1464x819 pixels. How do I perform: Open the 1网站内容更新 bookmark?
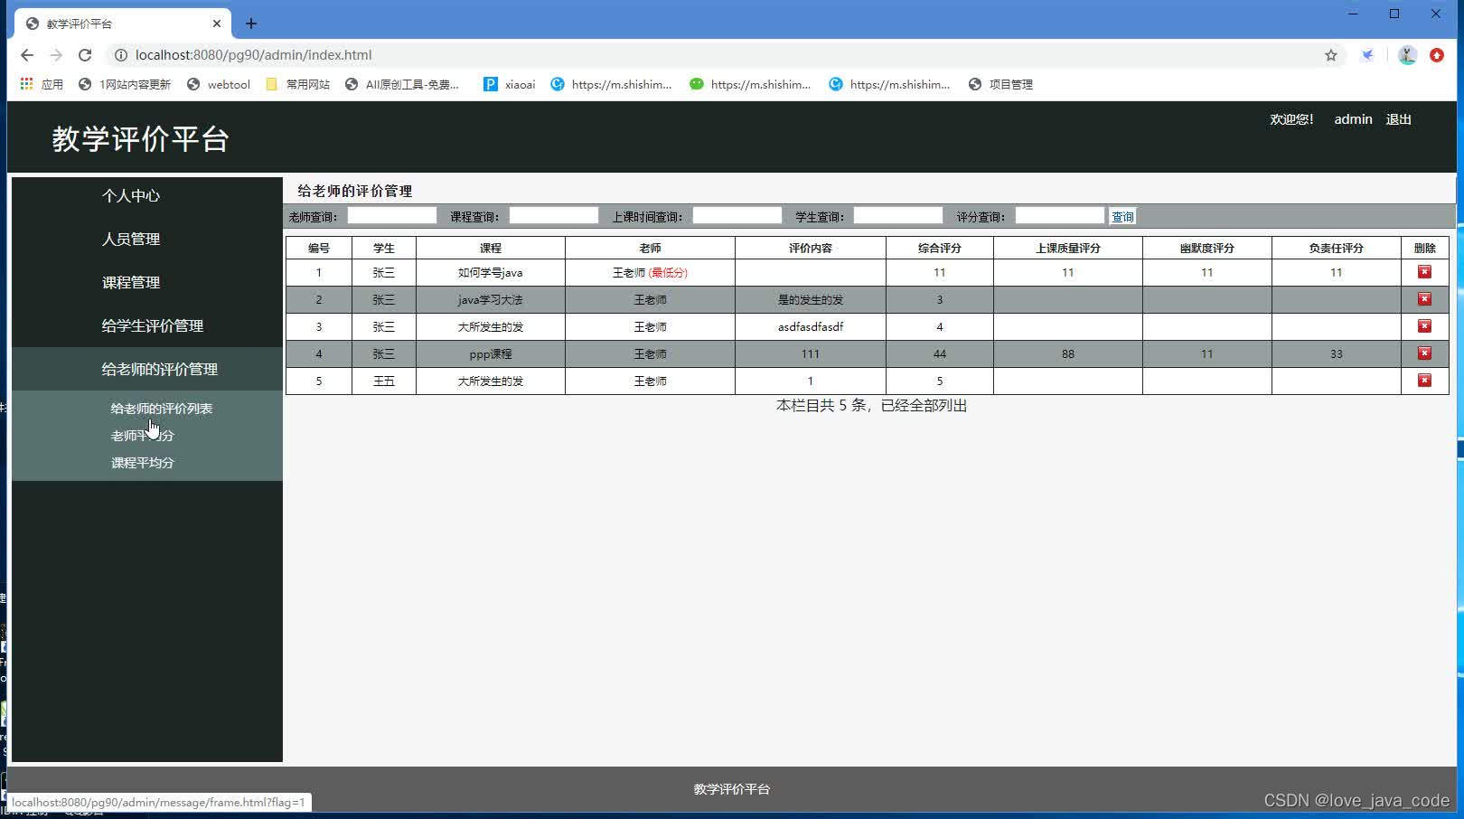[125, 84]
